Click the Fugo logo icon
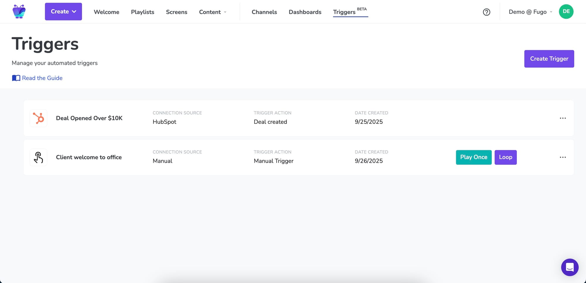586x283 pixels. tap(19, 12)
